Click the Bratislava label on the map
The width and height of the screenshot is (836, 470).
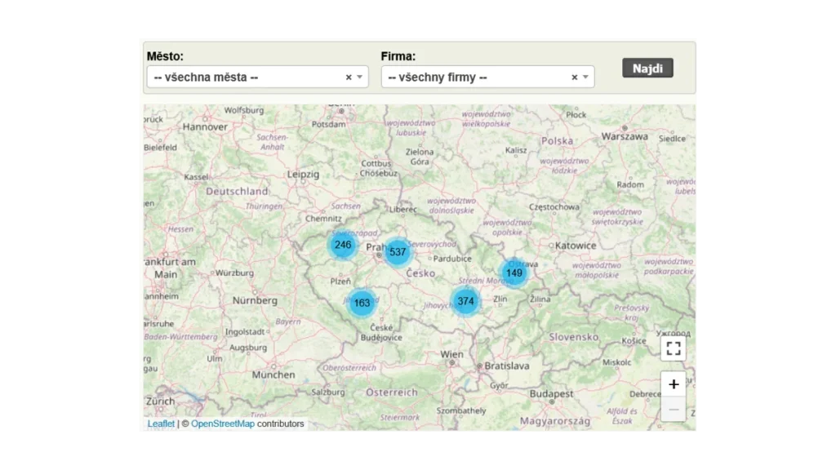point(506,366)
